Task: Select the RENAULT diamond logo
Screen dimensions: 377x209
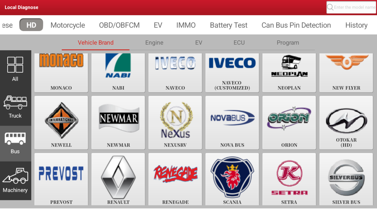Action: click(x=118, y=177)
